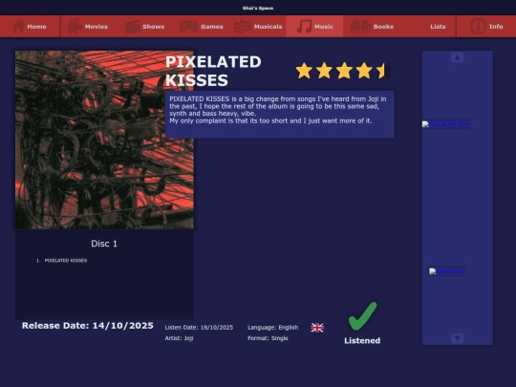Open Games section controller icon
The width and height of the screenshot is (516, 387).
coord(188,27)
